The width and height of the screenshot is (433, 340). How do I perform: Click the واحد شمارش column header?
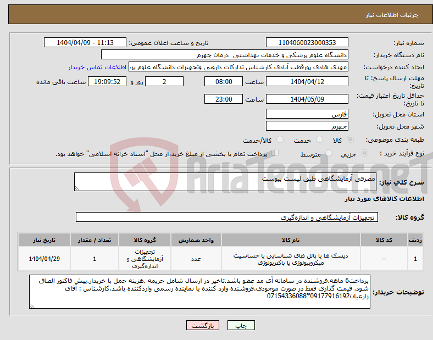click(x=196, y=240)
